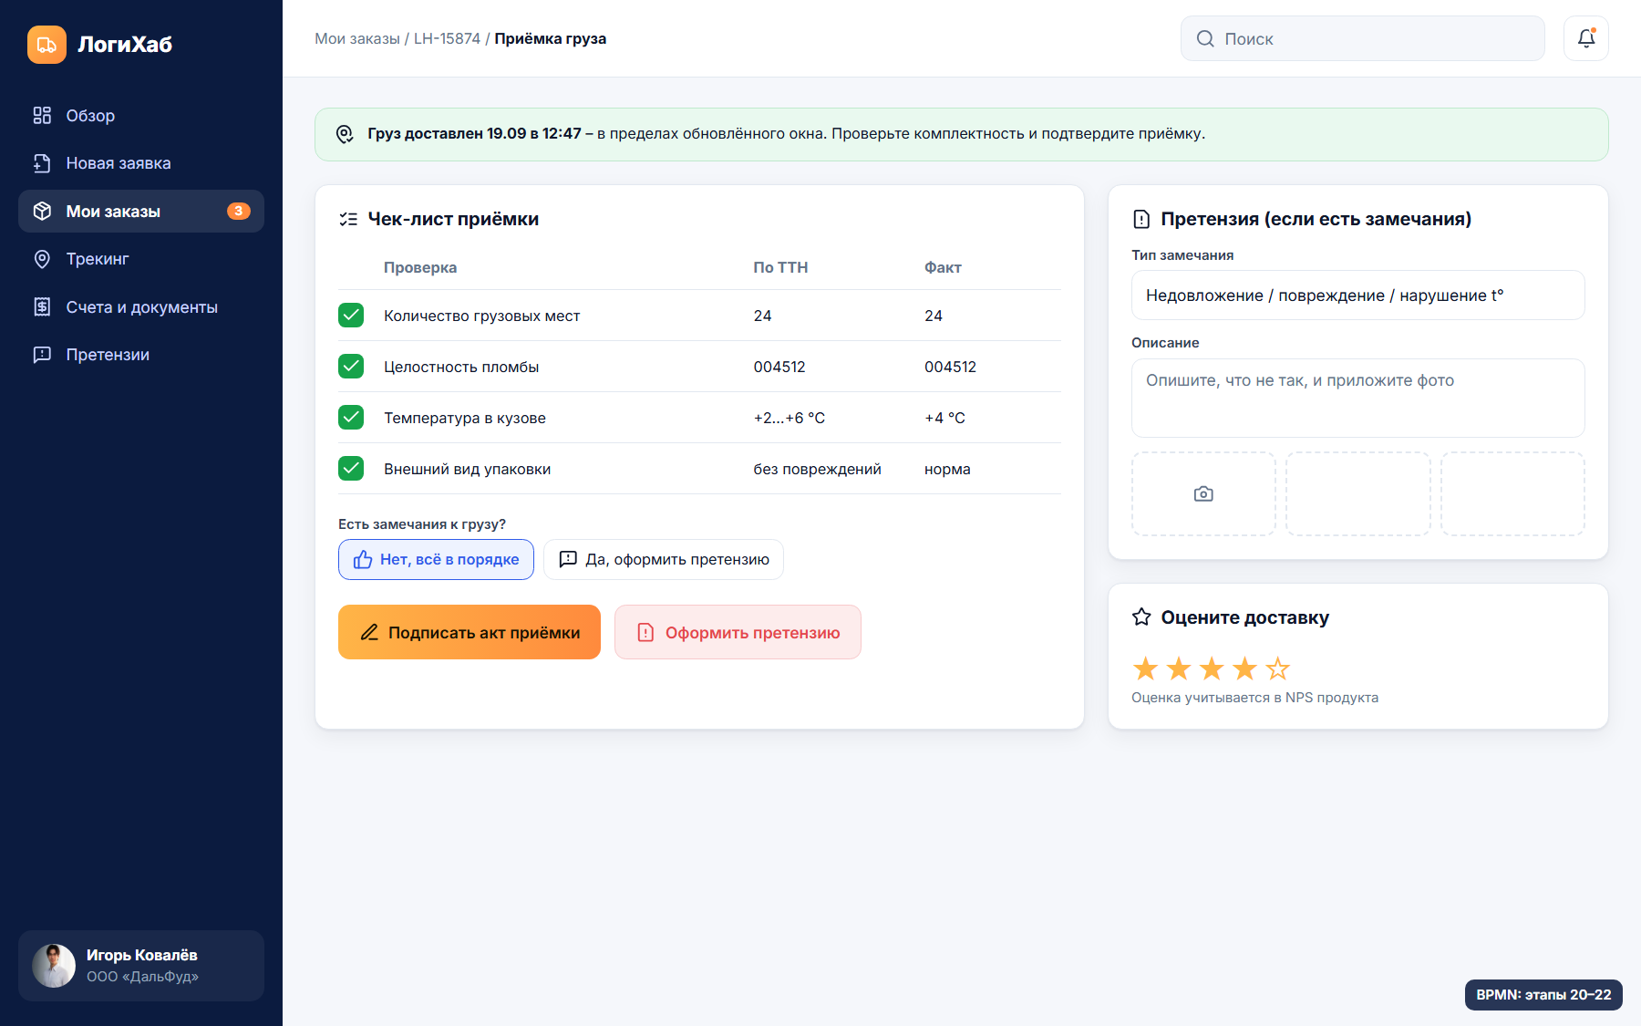Click the search magnifier icon
The height and width of the screenshot is (1026, 1641).
pos(1205,38)
